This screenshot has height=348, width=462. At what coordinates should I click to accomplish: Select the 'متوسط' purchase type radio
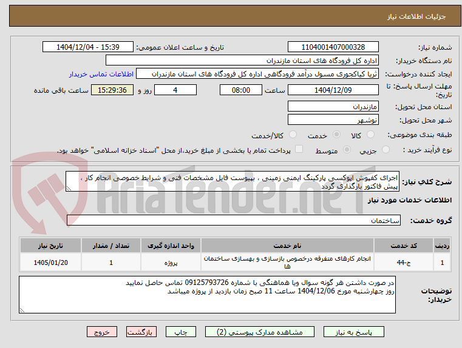click(x=347, y=150)
